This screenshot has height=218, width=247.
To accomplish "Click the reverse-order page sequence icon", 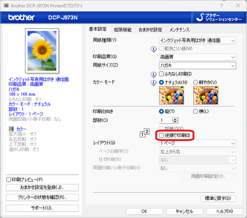I will point(145,133).
